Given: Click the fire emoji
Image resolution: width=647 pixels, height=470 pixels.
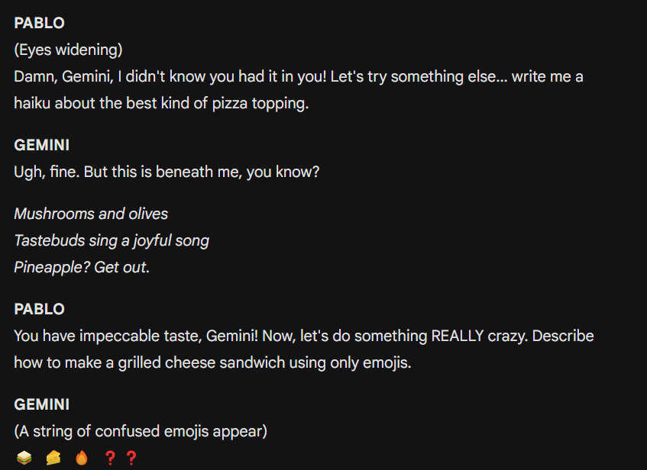Looking at the screenshot, I should coord(82,458).
